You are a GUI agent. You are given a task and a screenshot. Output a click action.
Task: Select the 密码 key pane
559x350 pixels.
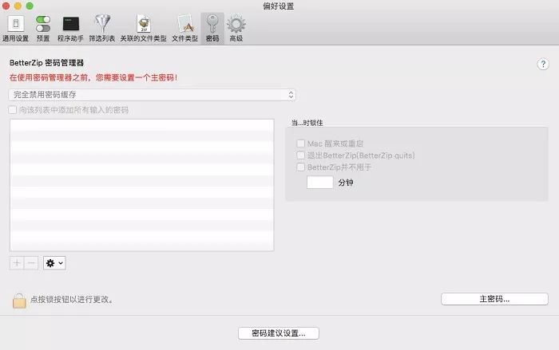tap(212, 29)
